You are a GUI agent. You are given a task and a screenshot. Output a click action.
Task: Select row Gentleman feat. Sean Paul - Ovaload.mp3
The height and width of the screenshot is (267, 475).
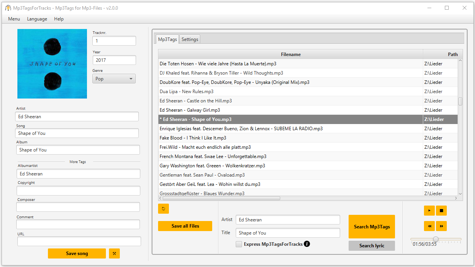click(x=308, y=175)
